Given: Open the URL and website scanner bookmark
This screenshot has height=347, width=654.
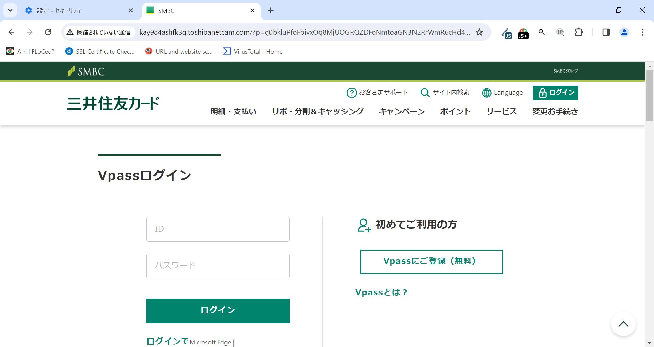Looking at the screenshot, I should pos(179,51).
